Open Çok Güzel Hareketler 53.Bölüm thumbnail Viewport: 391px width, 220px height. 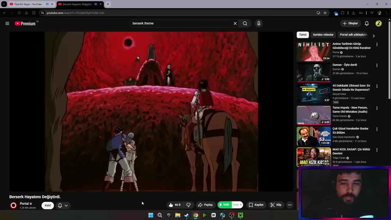tap(314, 136)
